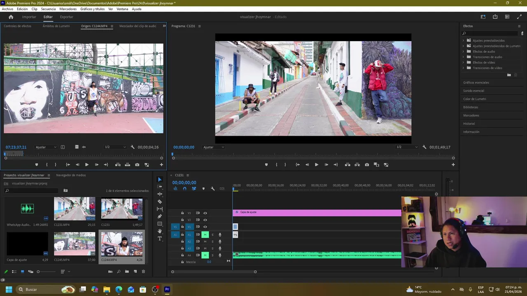The image size is (527, 296).
Task: Hide track V3 with eye icon
Action: [205, 213]
